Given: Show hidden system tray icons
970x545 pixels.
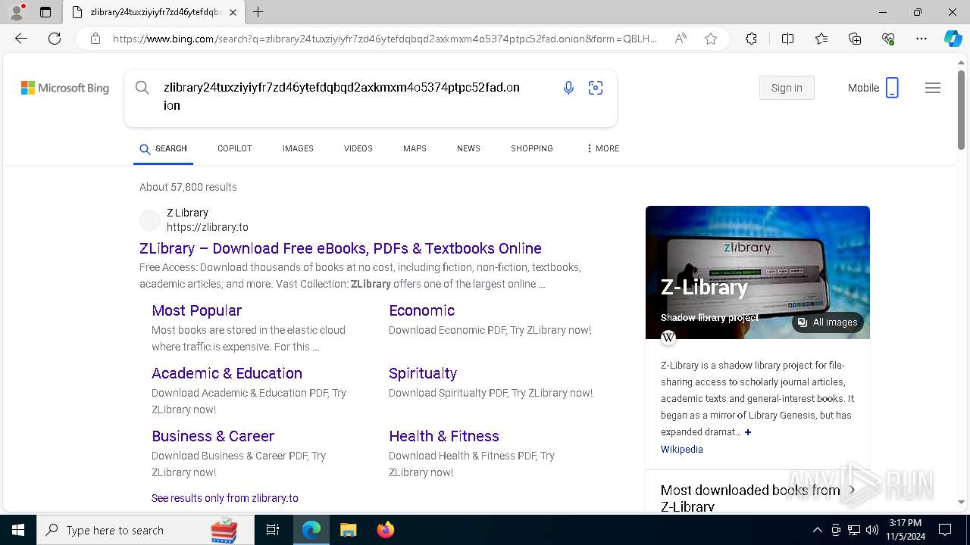Looking at the screenshot, I should (817, 530).
